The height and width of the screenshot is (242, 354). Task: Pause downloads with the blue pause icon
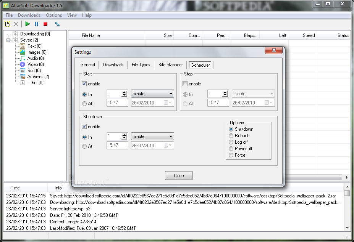tap(37, 24)
